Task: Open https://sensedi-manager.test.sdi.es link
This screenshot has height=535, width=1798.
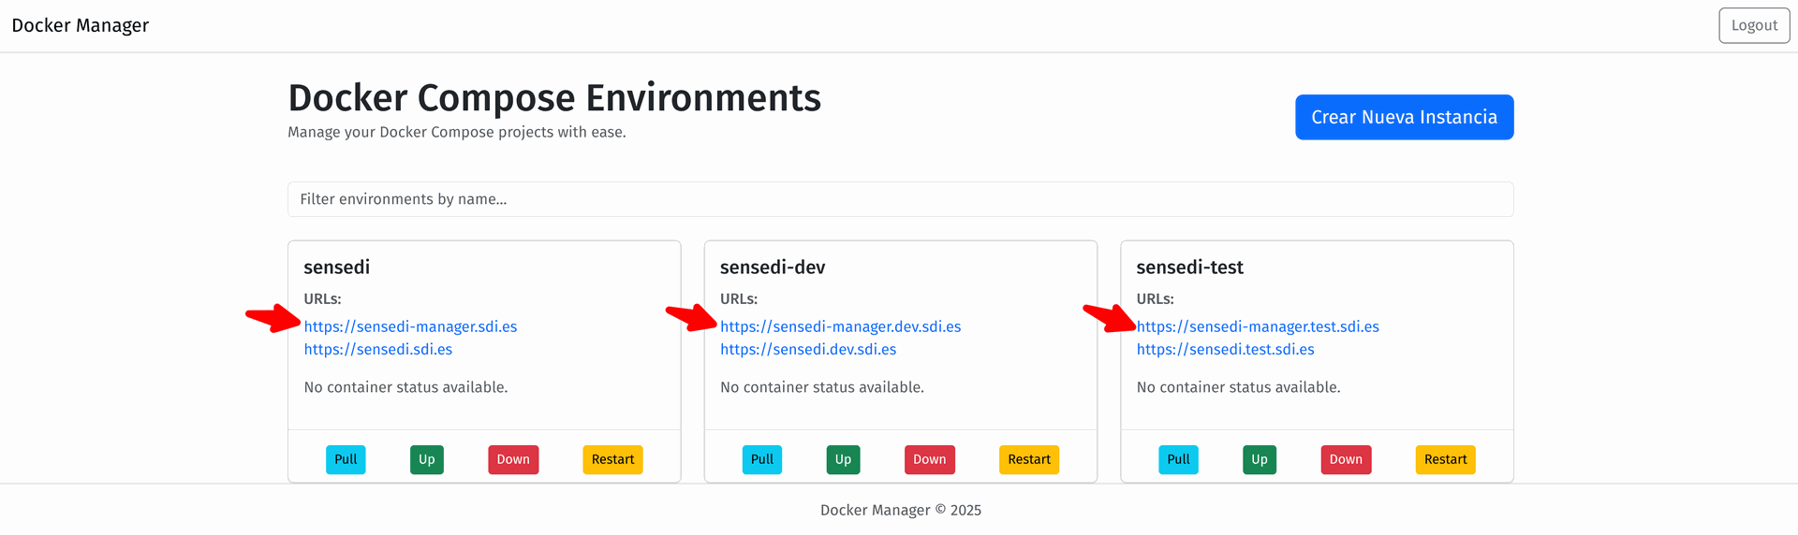Action: 1257,326
